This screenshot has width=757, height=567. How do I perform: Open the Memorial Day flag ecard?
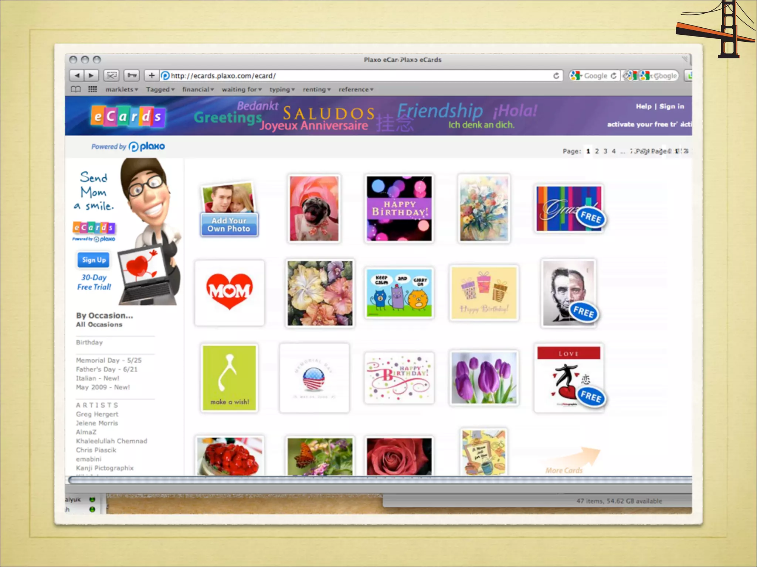coord(314,378)
